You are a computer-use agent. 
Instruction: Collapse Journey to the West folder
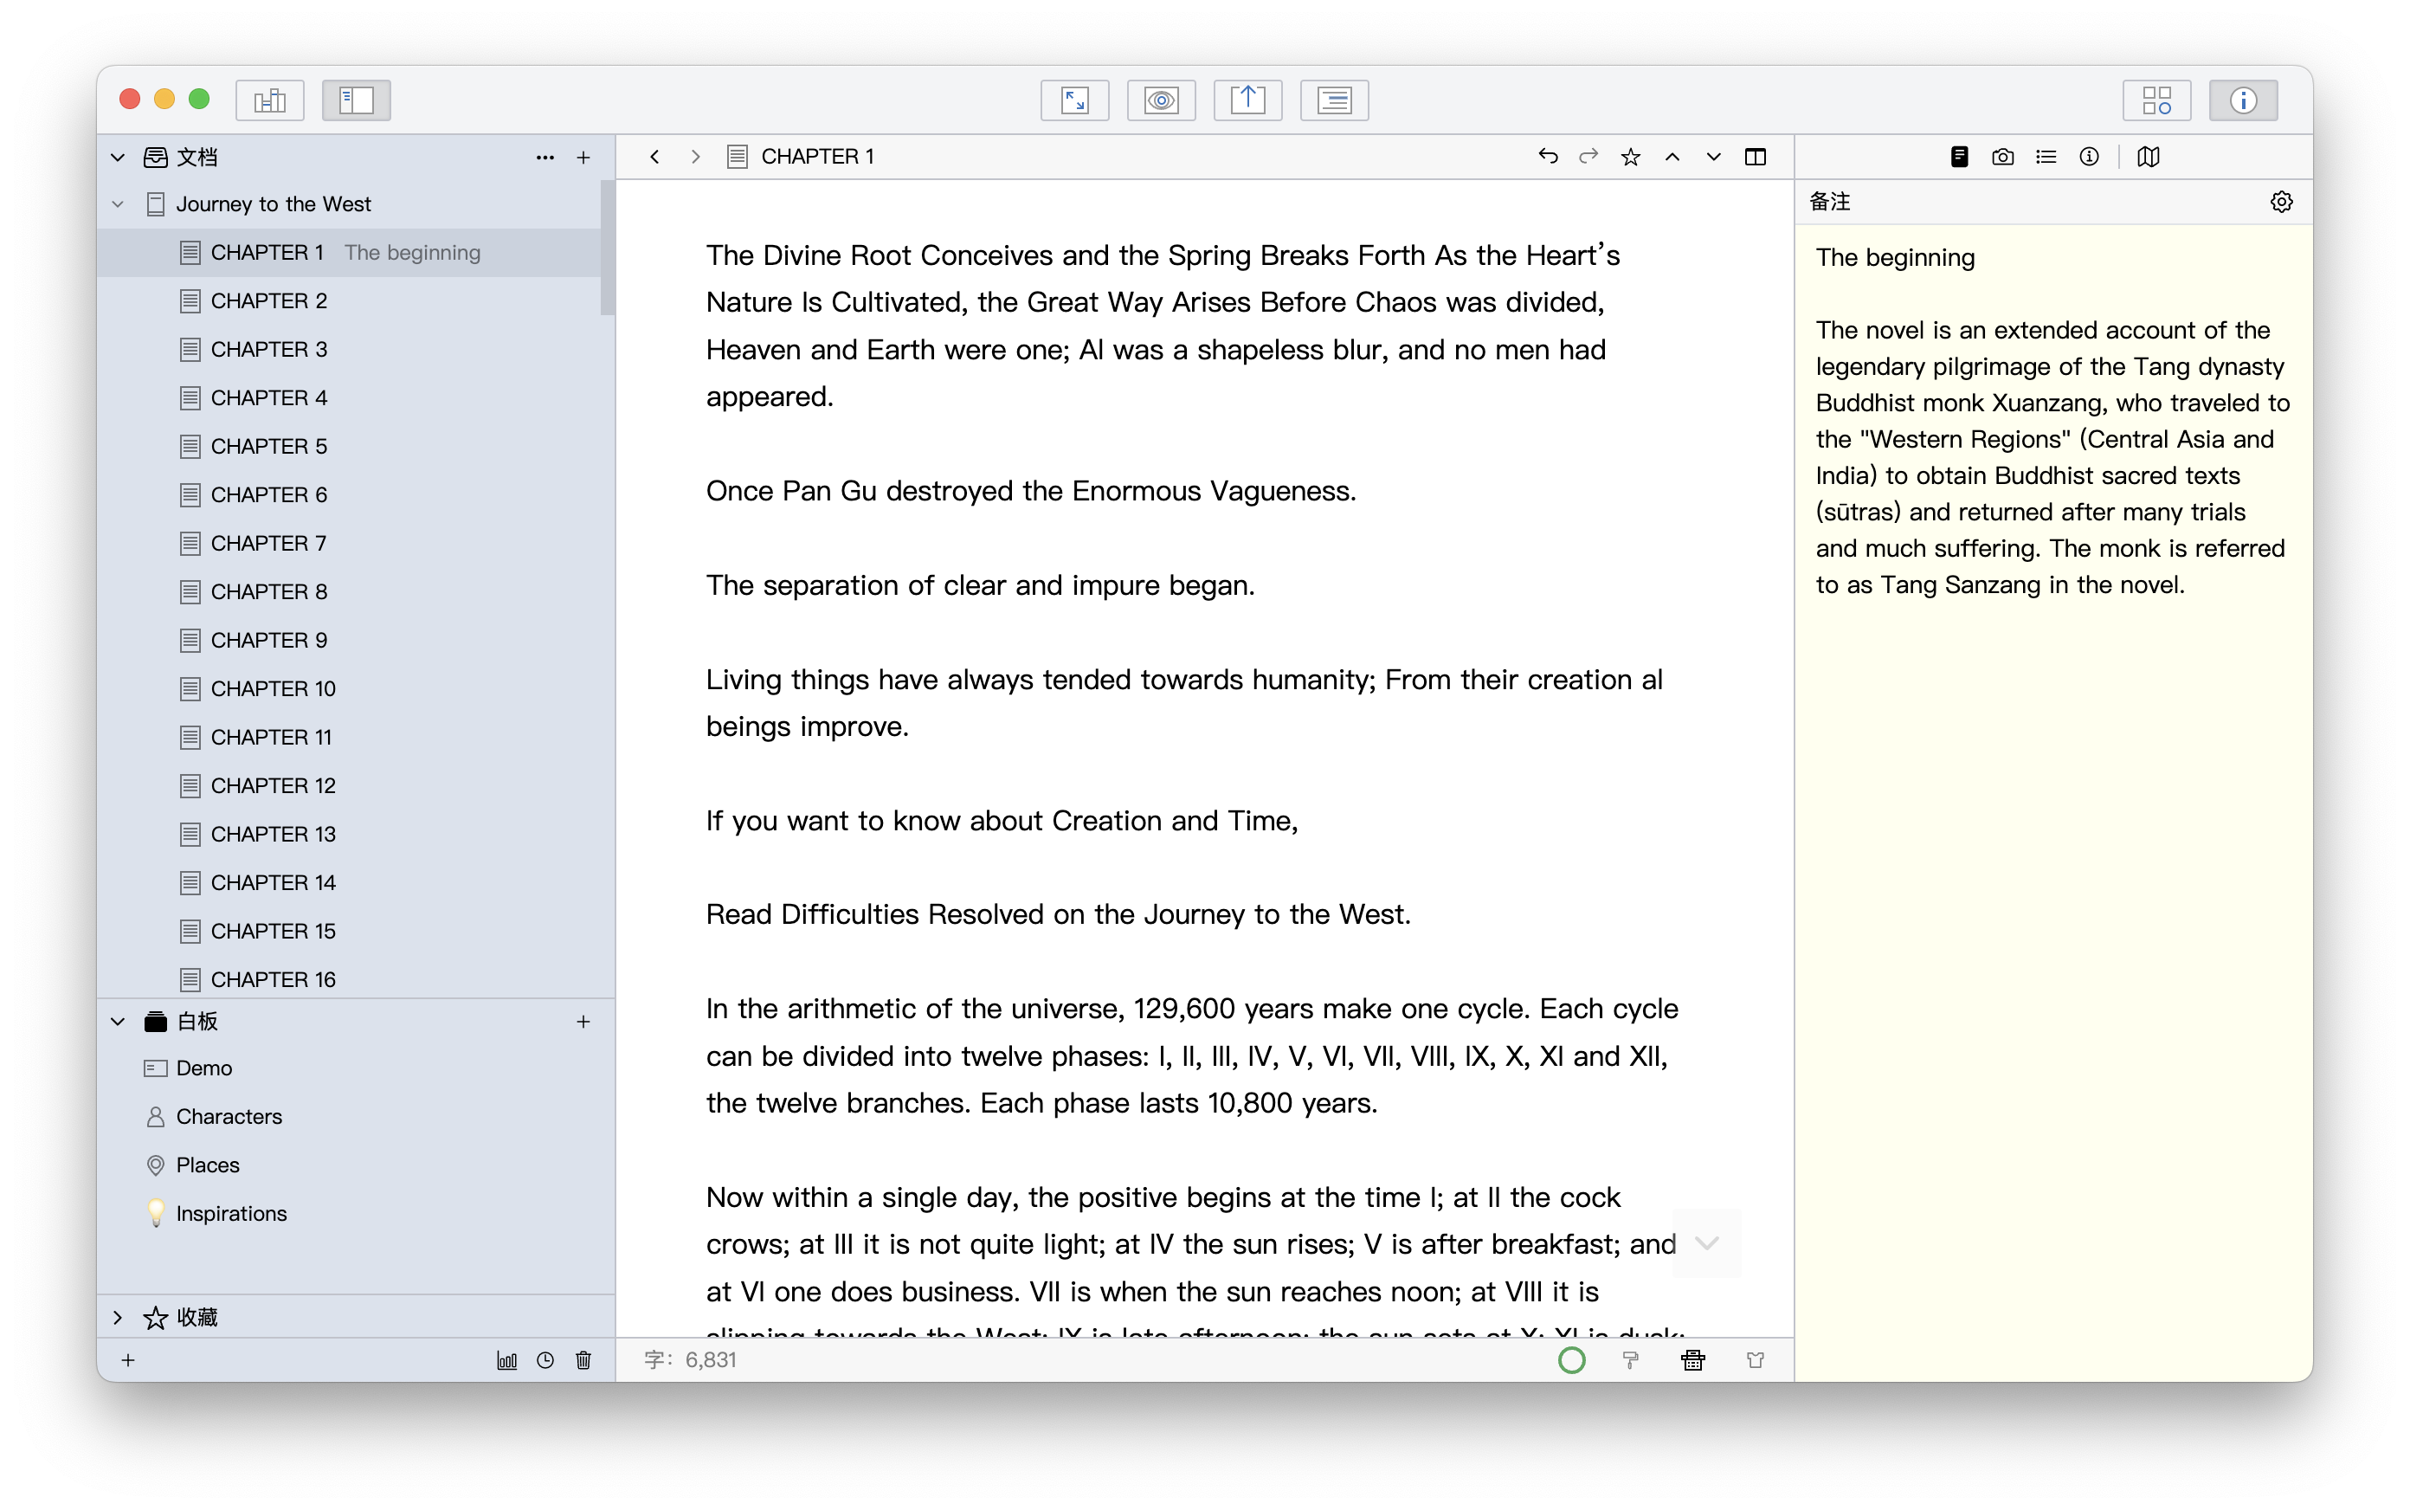click(x=118, y=203)
